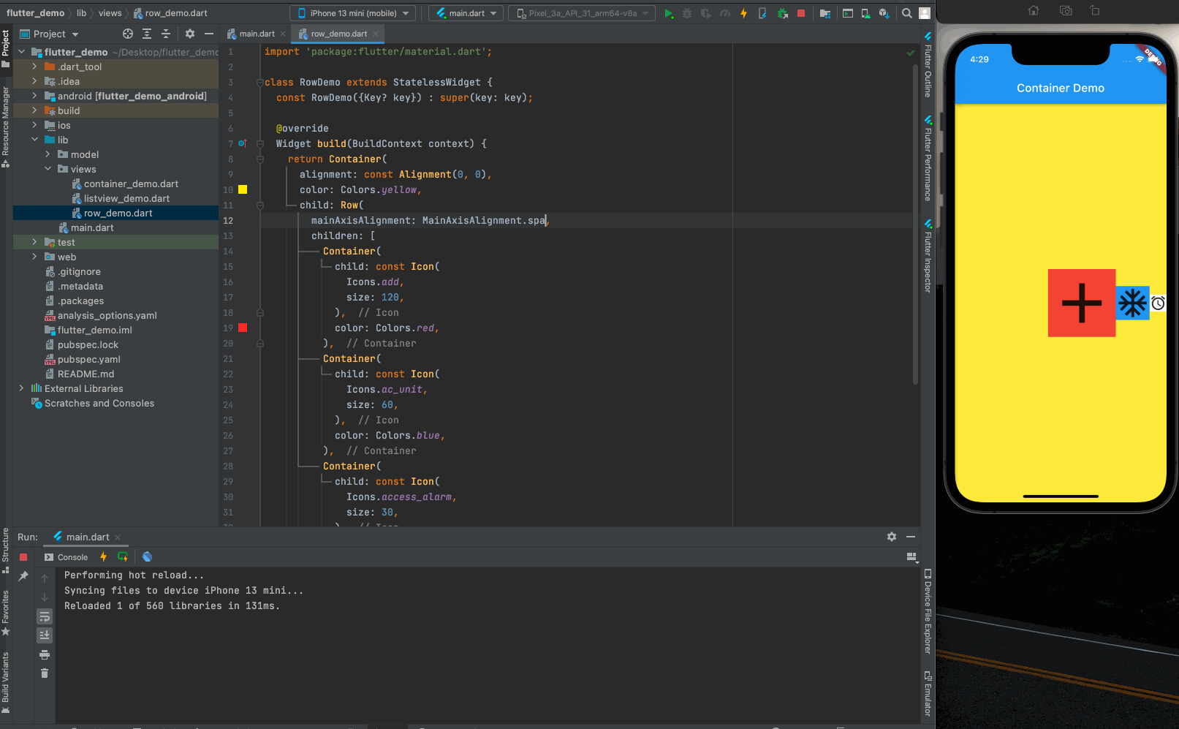Open Console tab in Run panel
Viewport: 1179px width, 729px height.
pos(66,557)
